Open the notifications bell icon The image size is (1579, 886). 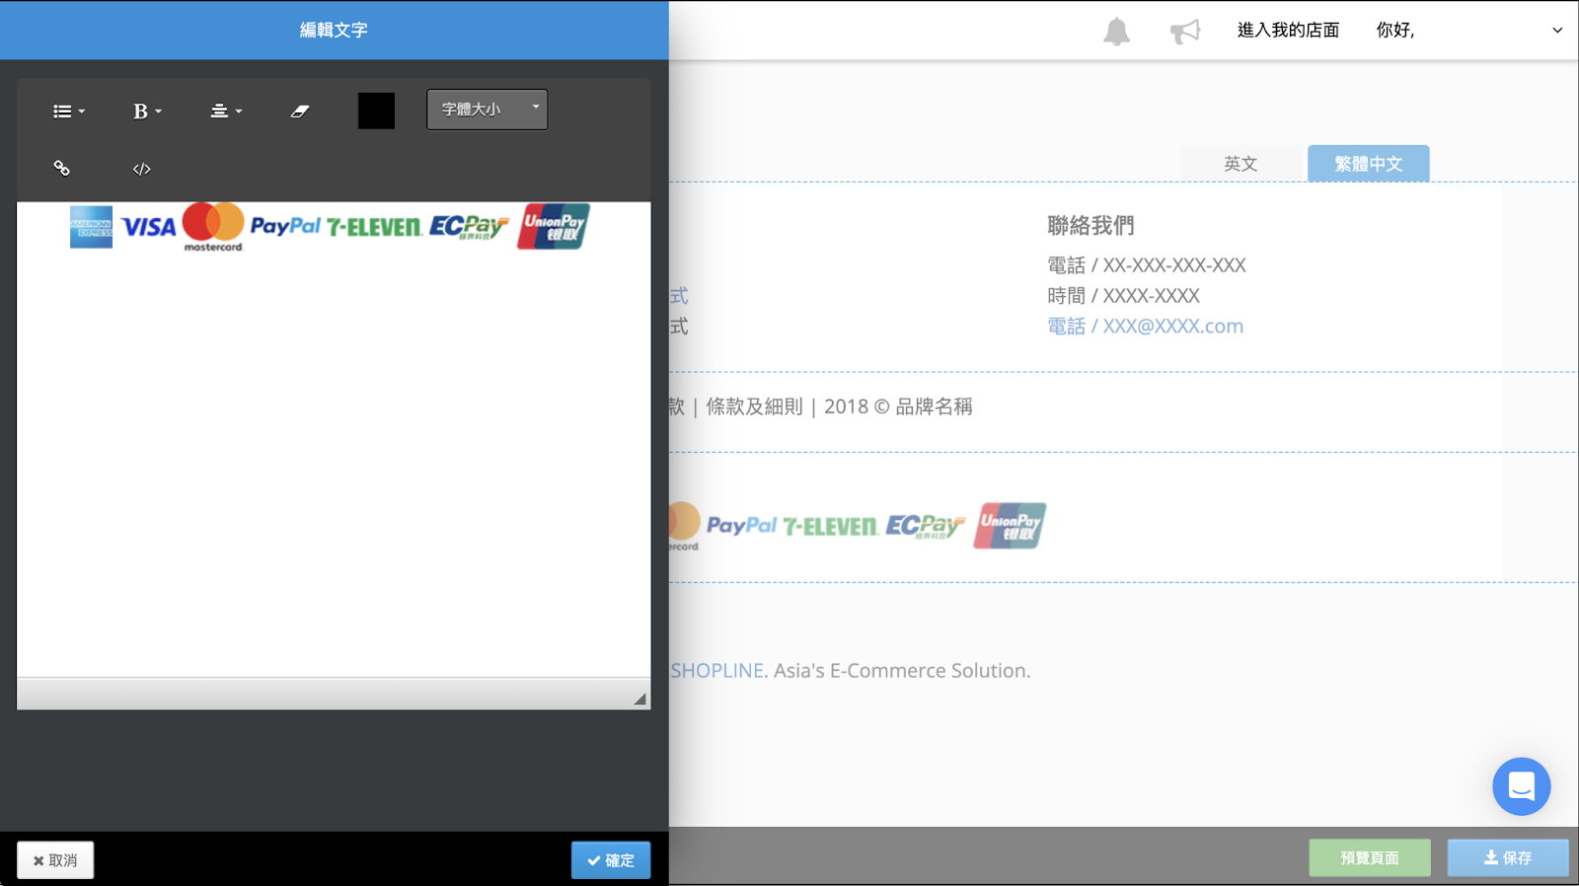[x=1116, y=32]
